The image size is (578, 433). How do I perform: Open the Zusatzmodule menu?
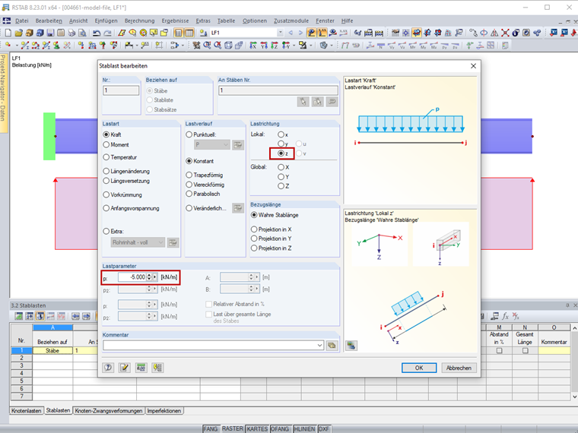291,21
